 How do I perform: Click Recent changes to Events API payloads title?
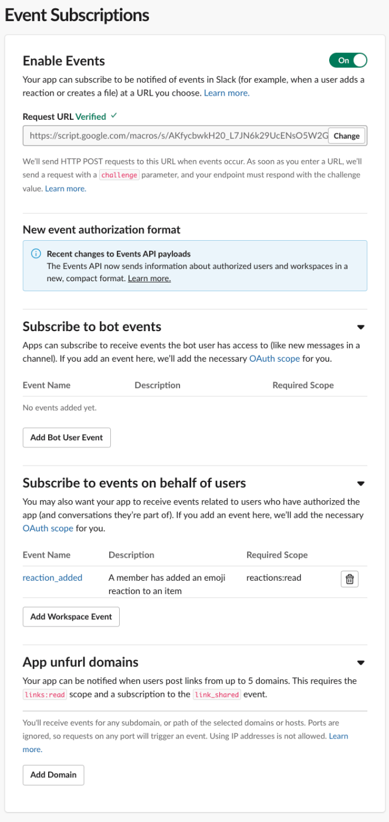point(119,254)
